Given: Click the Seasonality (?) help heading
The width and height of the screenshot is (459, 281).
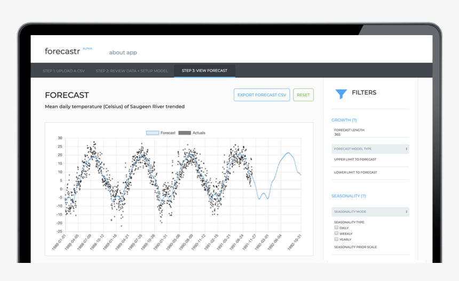Looking at the screenshot, I should click(x=348, y=196).
